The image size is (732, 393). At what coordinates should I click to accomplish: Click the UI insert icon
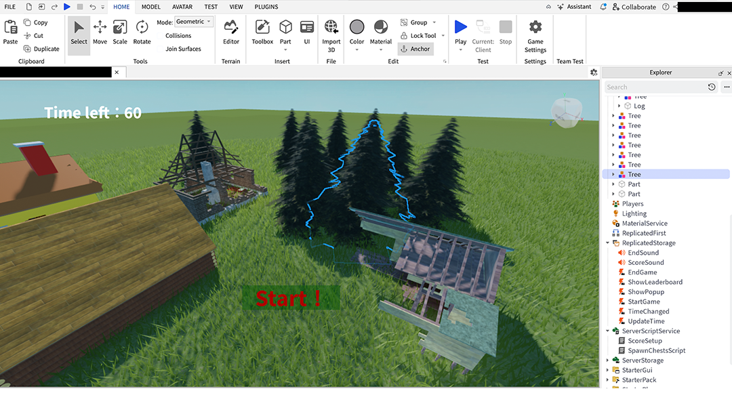pyautogui.click(x=306, y=32)
